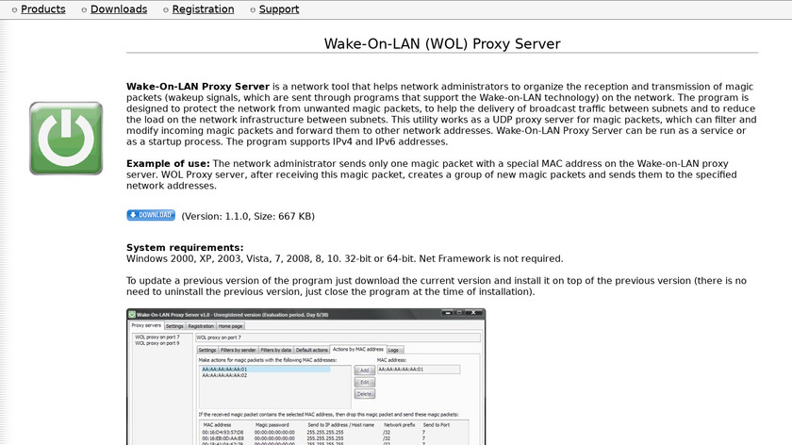The image size is (792, 445).
Task: Open Logs sub-tab
Action: tap(393, 350)
